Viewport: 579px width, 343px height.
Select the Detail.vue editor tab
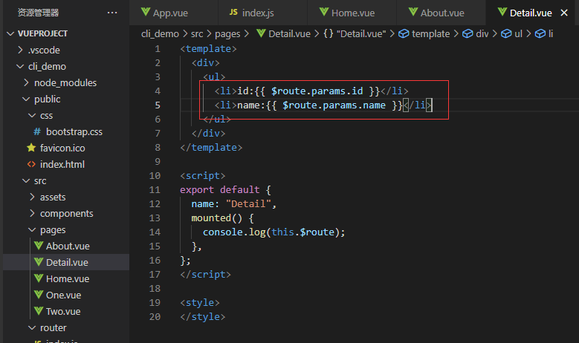pyautogui.click(x=531, y=13)
